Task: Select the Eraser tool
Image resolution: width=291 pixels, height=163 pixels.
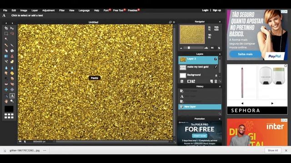Action: coord(6,51)
